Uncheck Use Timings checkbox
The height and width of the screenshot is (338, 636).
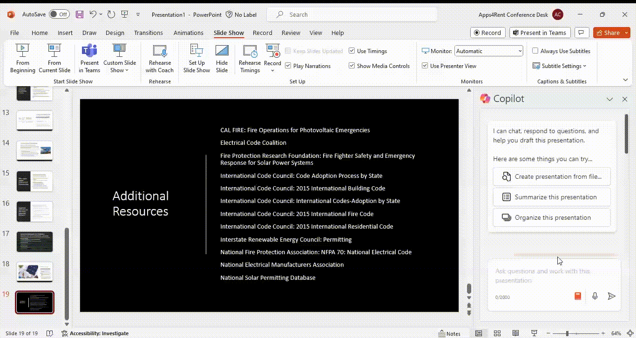[352, 51]
